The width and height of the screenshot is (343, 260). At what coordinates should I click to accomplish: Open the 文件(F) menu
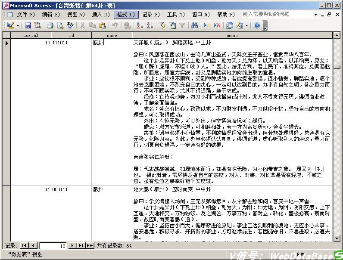point(26,15)
